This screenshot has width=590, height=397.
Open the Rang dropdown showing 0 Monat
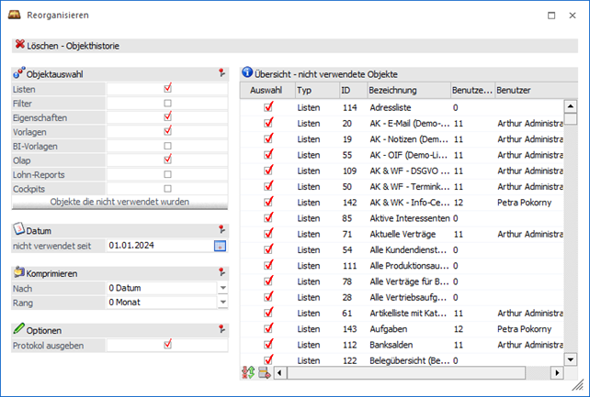tap(222, 302)
